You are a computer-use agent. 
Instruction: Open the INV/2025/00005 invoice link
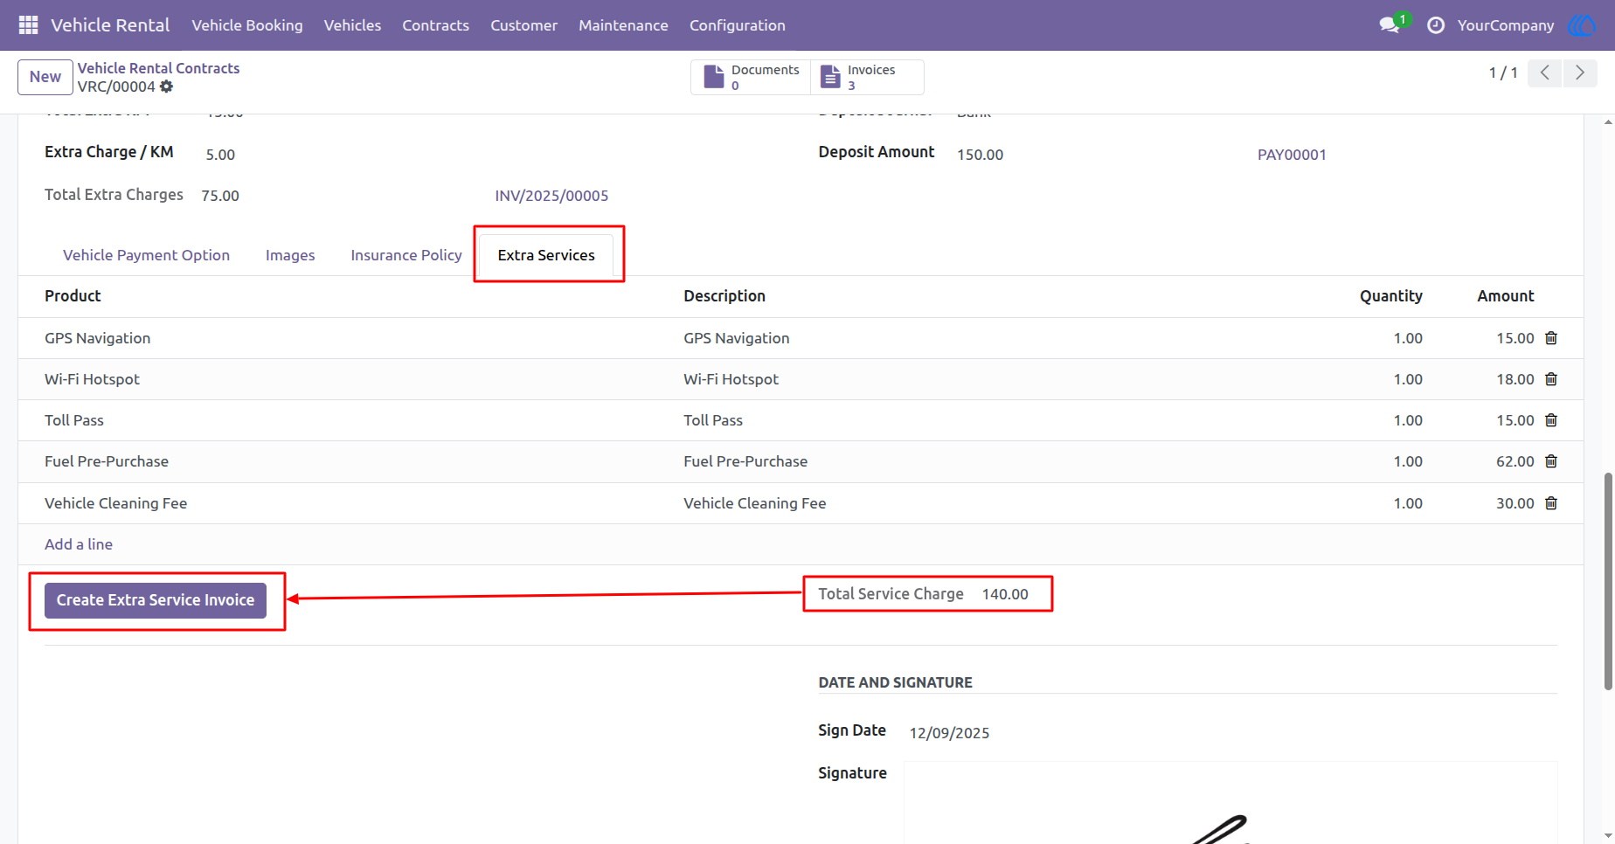[x=551, y=196]
